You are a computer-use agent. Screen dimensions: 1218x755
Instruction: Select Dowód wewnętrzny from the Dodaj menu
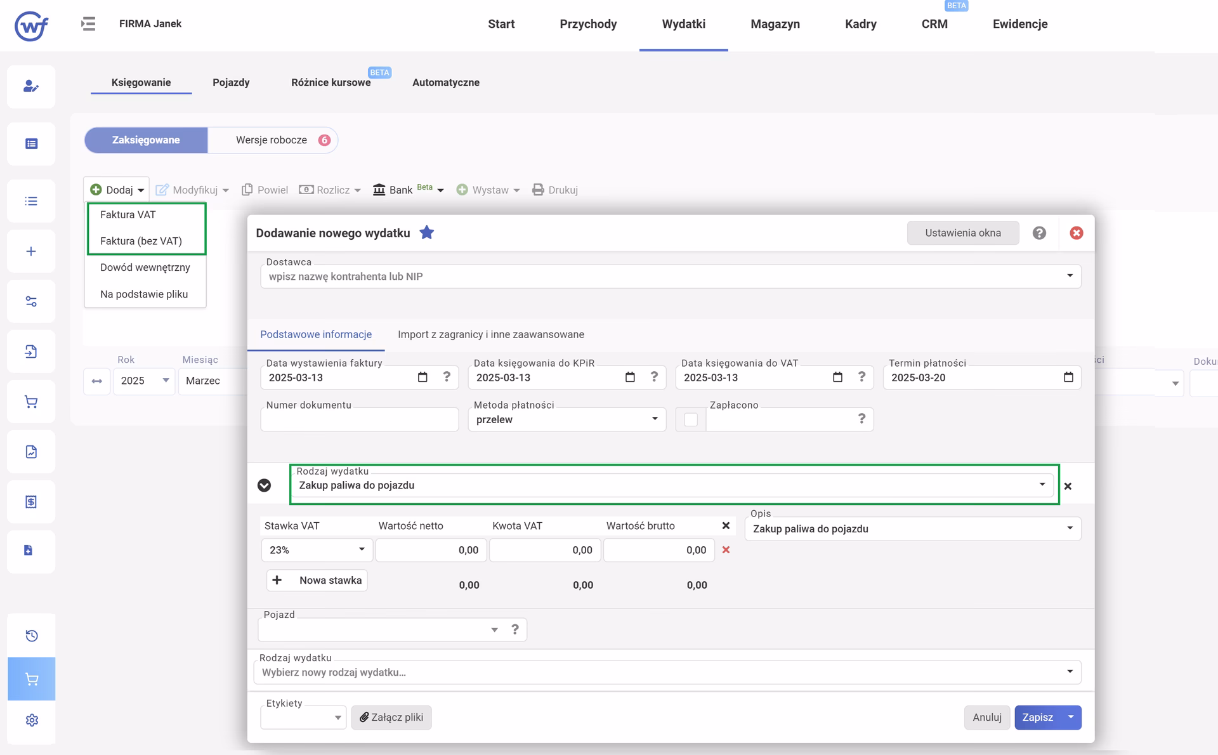145,268
